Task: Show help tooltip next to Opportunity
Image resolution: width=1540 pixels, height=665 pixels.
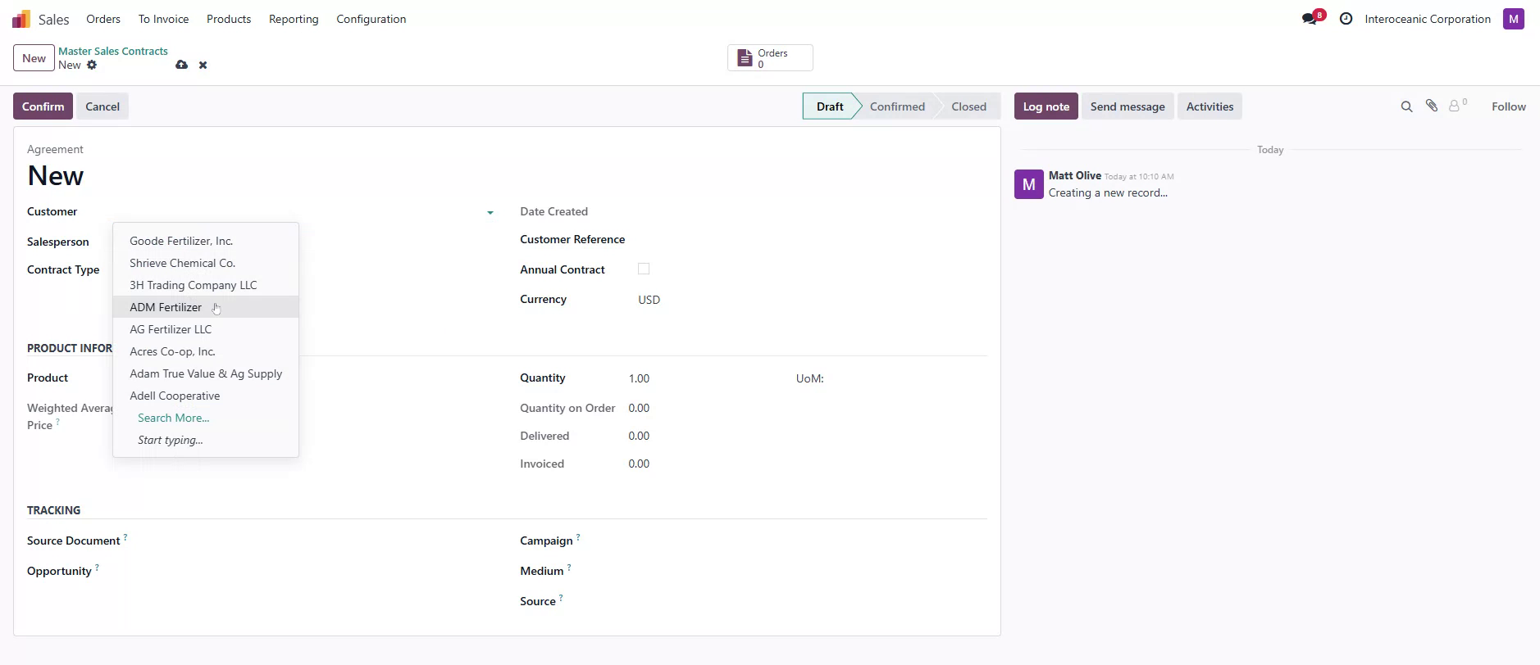Action: pos(97,568)
